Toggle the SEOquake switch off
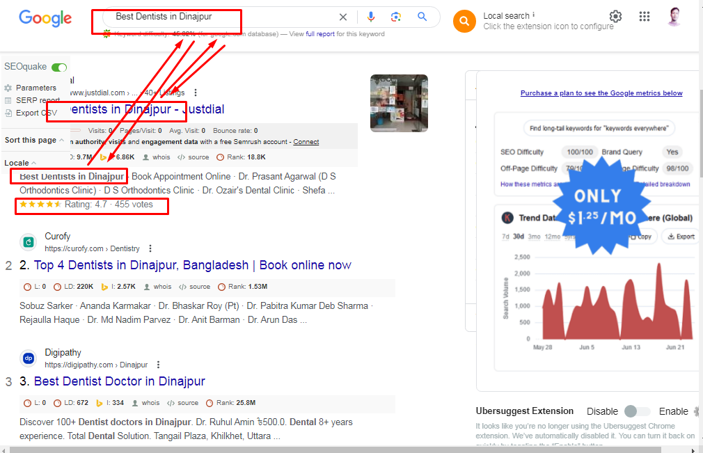 pyautogui.click(x=59, y=67)
